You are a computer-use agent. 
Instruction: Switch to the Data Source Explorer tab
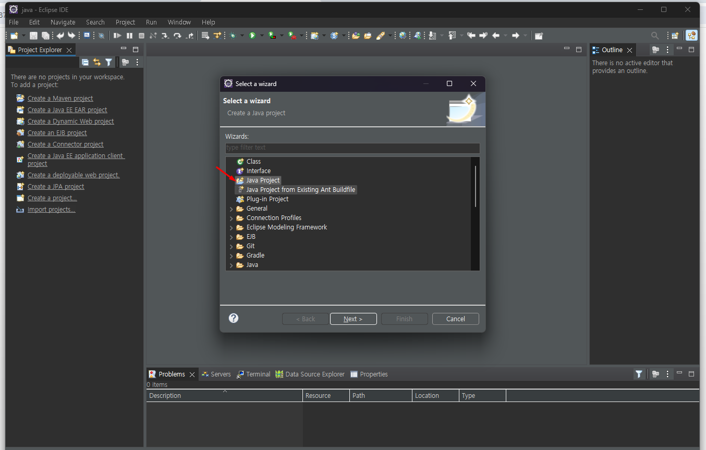(310, 374)
